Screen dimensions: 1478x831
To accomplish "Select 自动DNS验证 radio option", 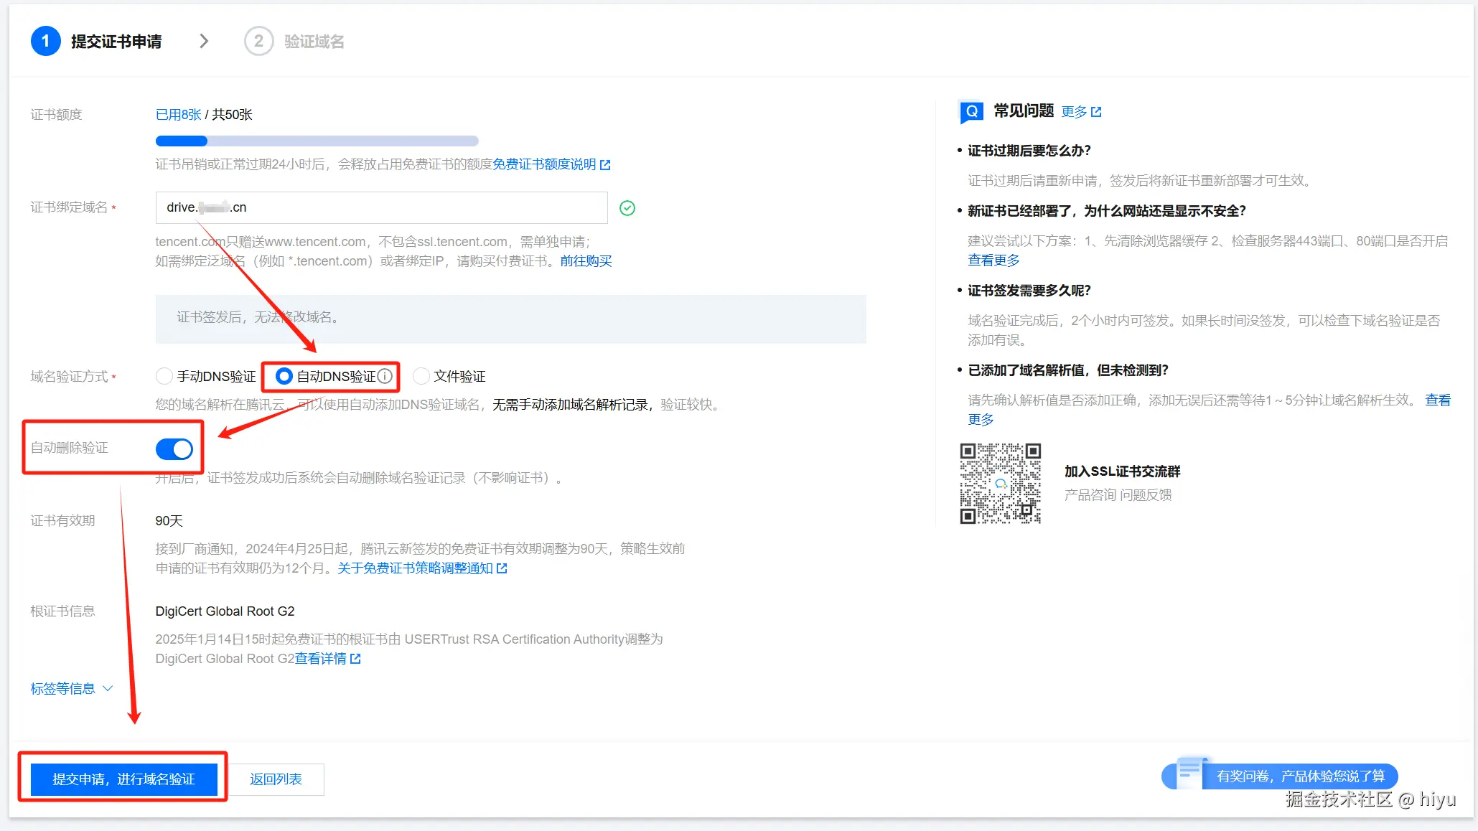I will click(284, 376).
